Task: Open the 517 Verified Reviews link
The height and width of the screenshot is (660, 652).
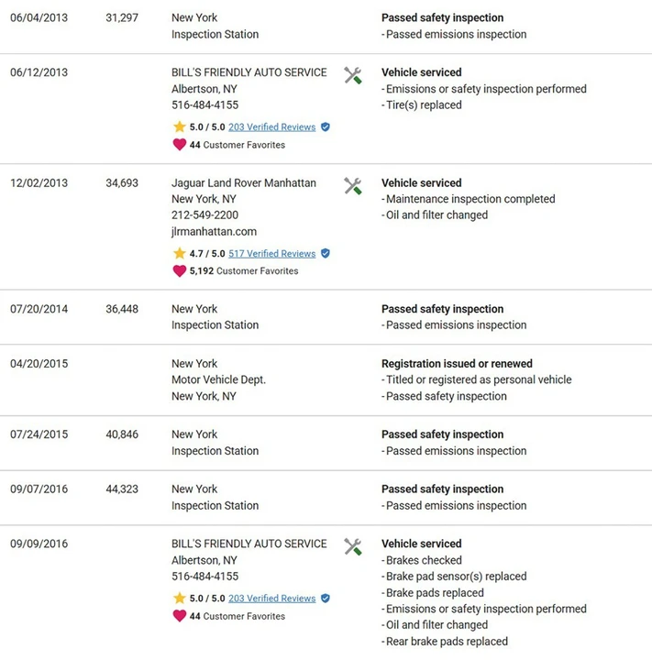Action: click(x=271, y=253)
